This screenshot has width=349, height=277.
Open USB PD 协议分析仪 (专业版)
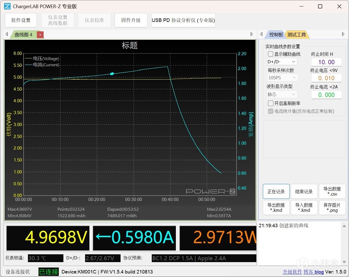pos(183,20)
